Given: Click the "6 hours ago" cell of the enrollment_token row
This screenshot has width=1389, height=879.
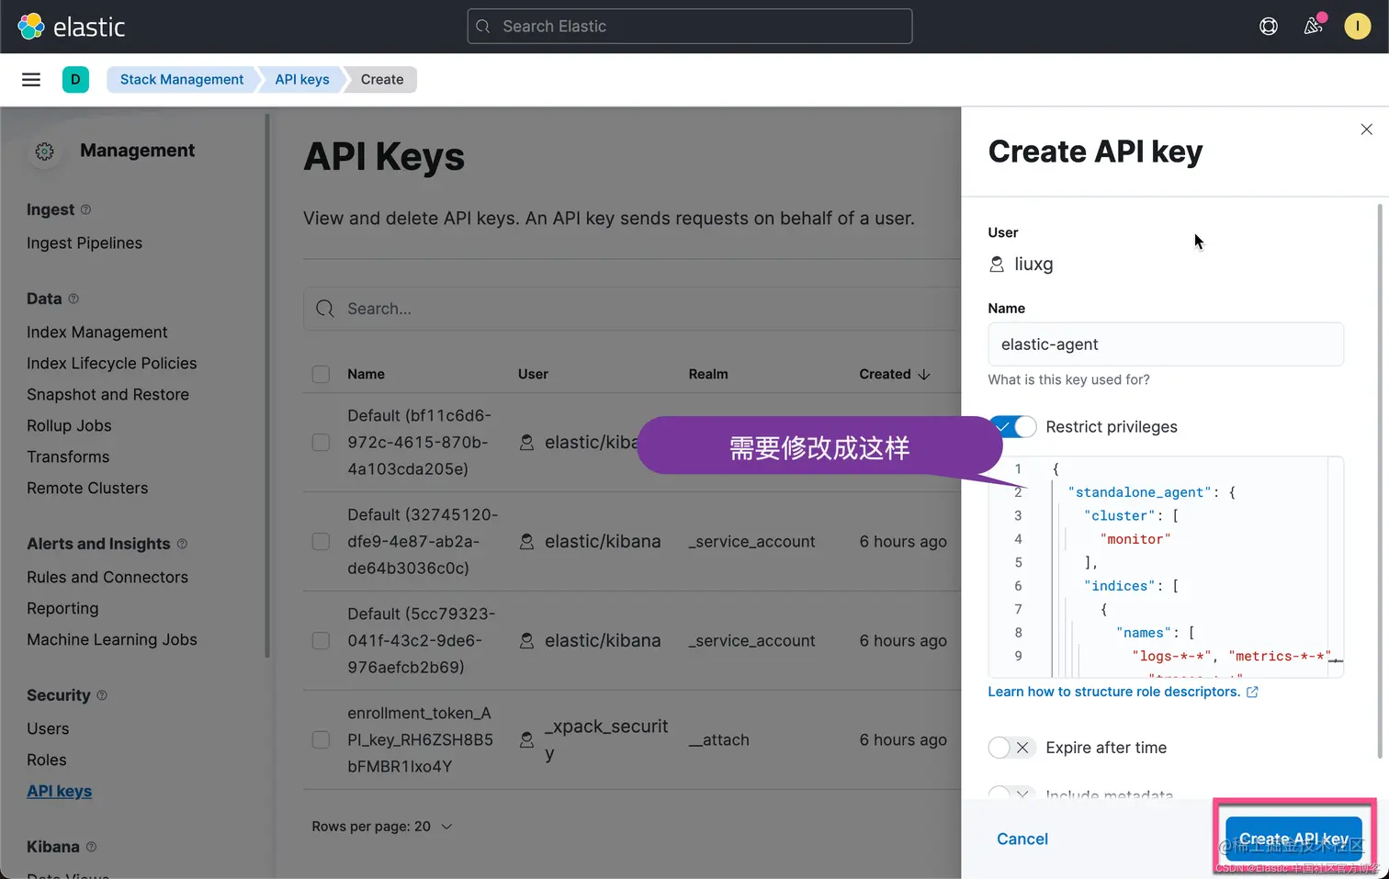Looking at the screenshot, I should (x=903, y=740).
